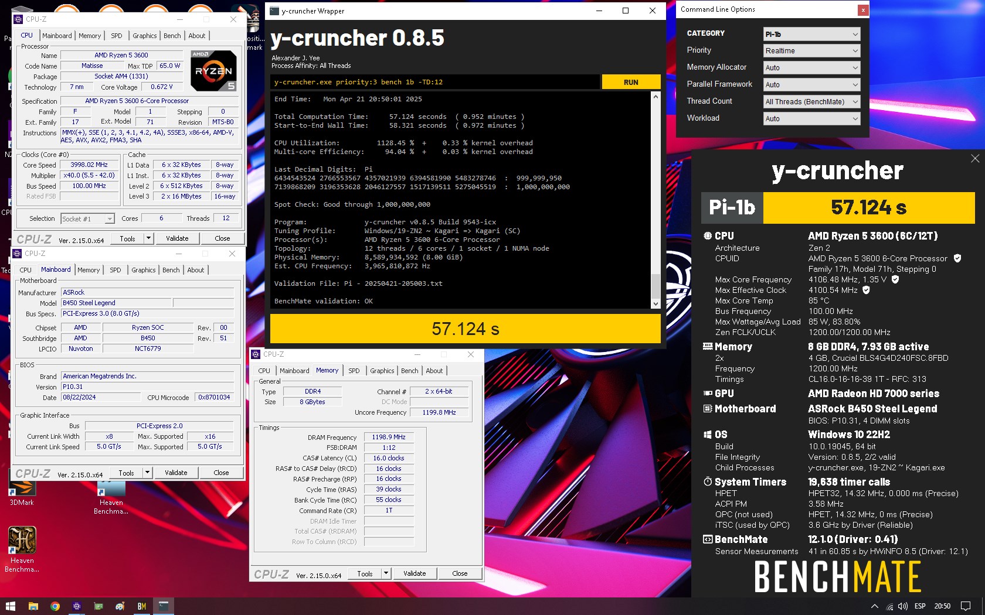985x615 pixels.
Task: Click the Memory section icon in BenchMate results
Action: click(x=708, y=347)
